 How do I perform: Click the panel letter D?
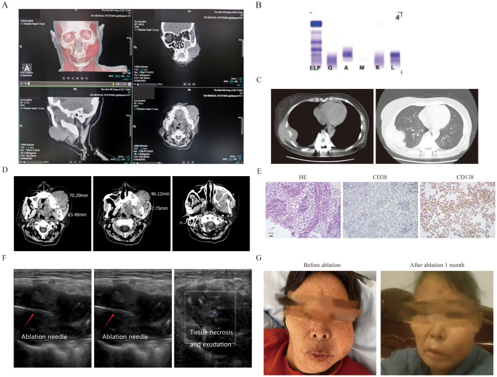(x=4, y=170)
